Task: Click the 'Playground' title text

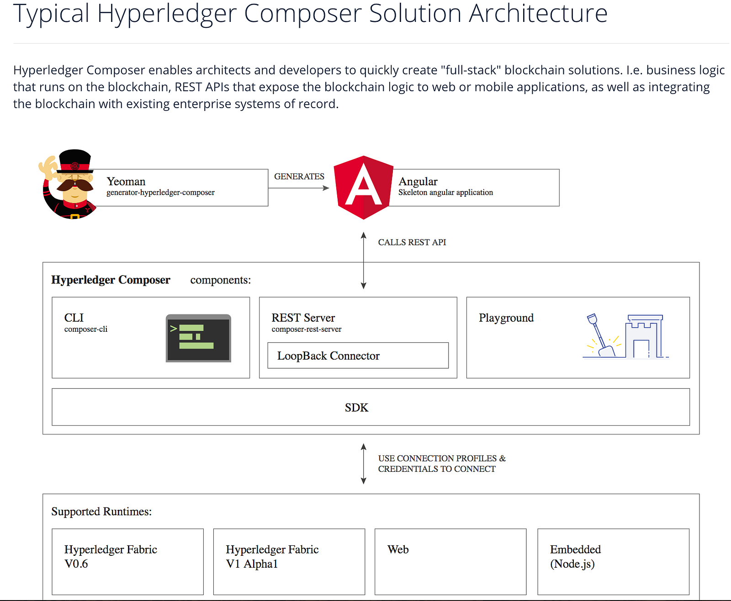Action: click(506, 318)
